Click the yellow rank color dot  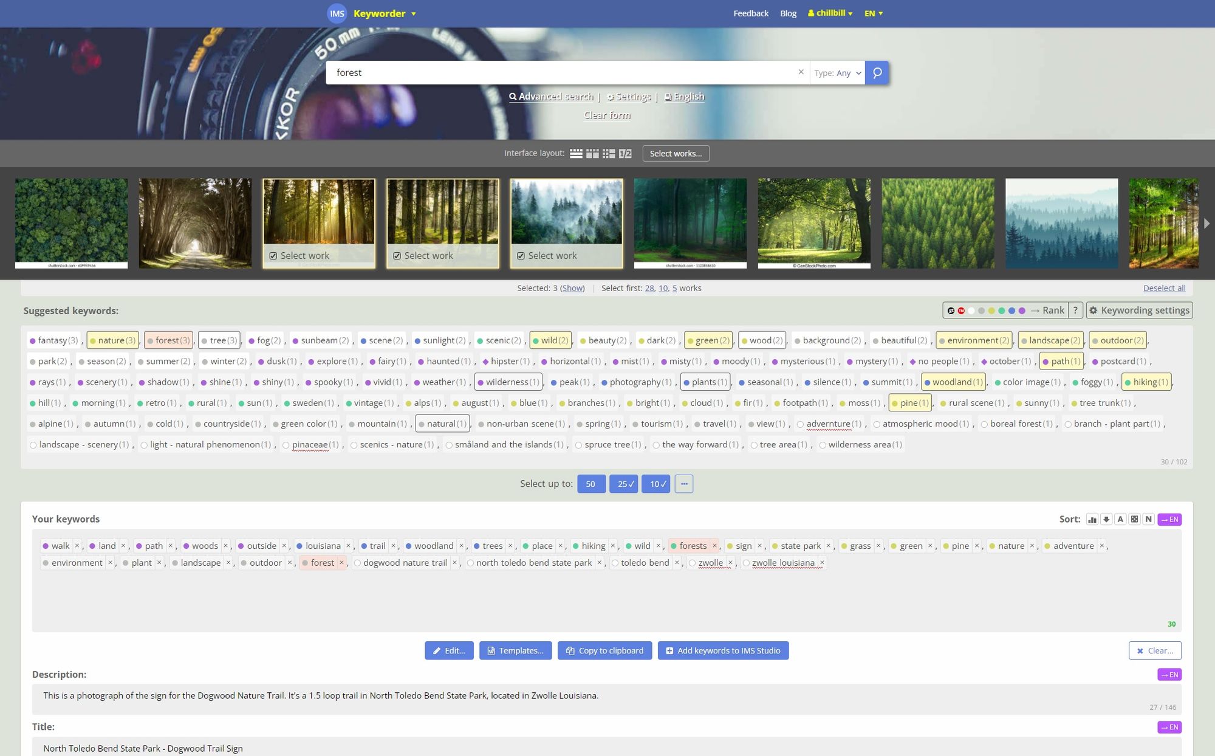click(991, 311)
